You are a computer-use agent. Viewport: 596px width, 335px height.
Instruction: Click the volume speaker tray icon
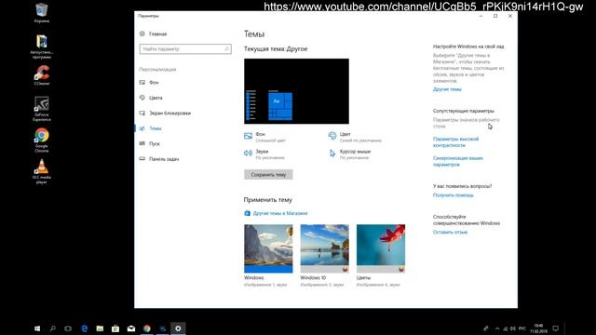[513, 328]
